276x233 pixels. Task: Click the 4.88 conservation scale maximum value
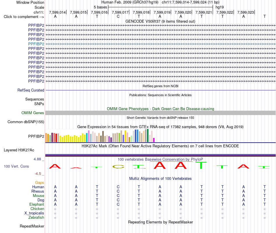(37, 159)
